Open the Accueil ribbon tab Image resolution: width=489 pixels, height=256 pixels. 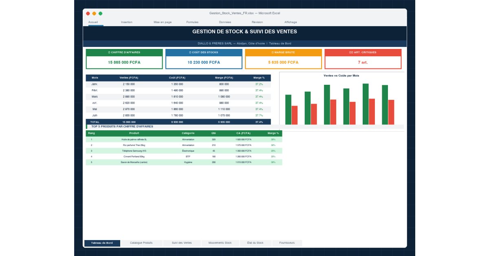point(93,22)
